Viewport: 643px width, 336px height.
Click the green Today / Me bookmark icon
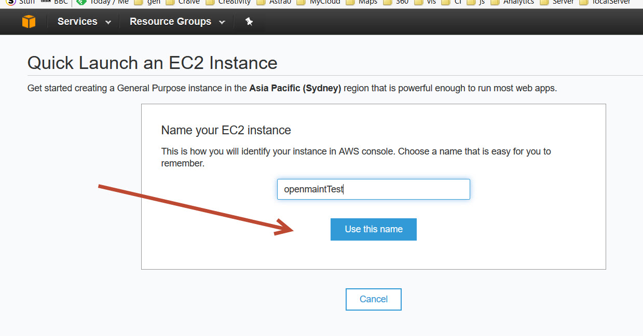[81, 2]
